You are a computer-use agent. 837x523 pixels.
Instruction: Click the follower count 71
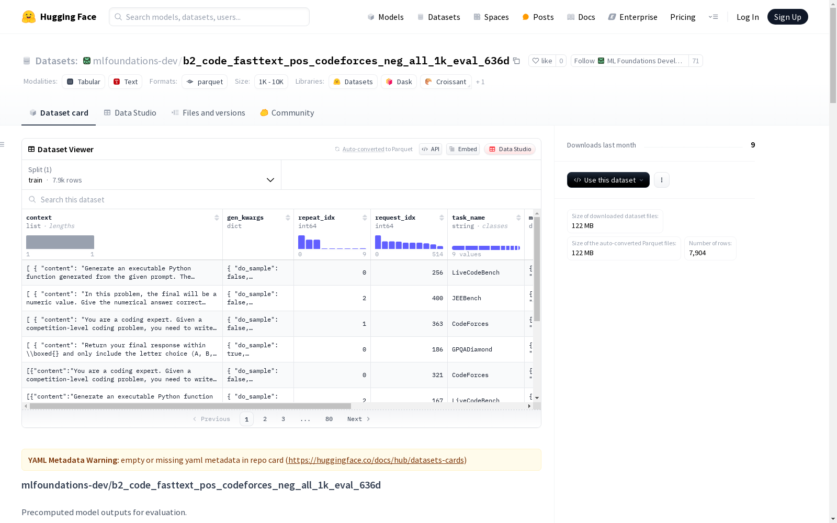coord(696,61)
